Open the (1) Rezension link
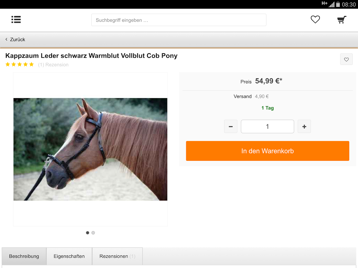This screenshot has height=268, width=358. [53, 65]
